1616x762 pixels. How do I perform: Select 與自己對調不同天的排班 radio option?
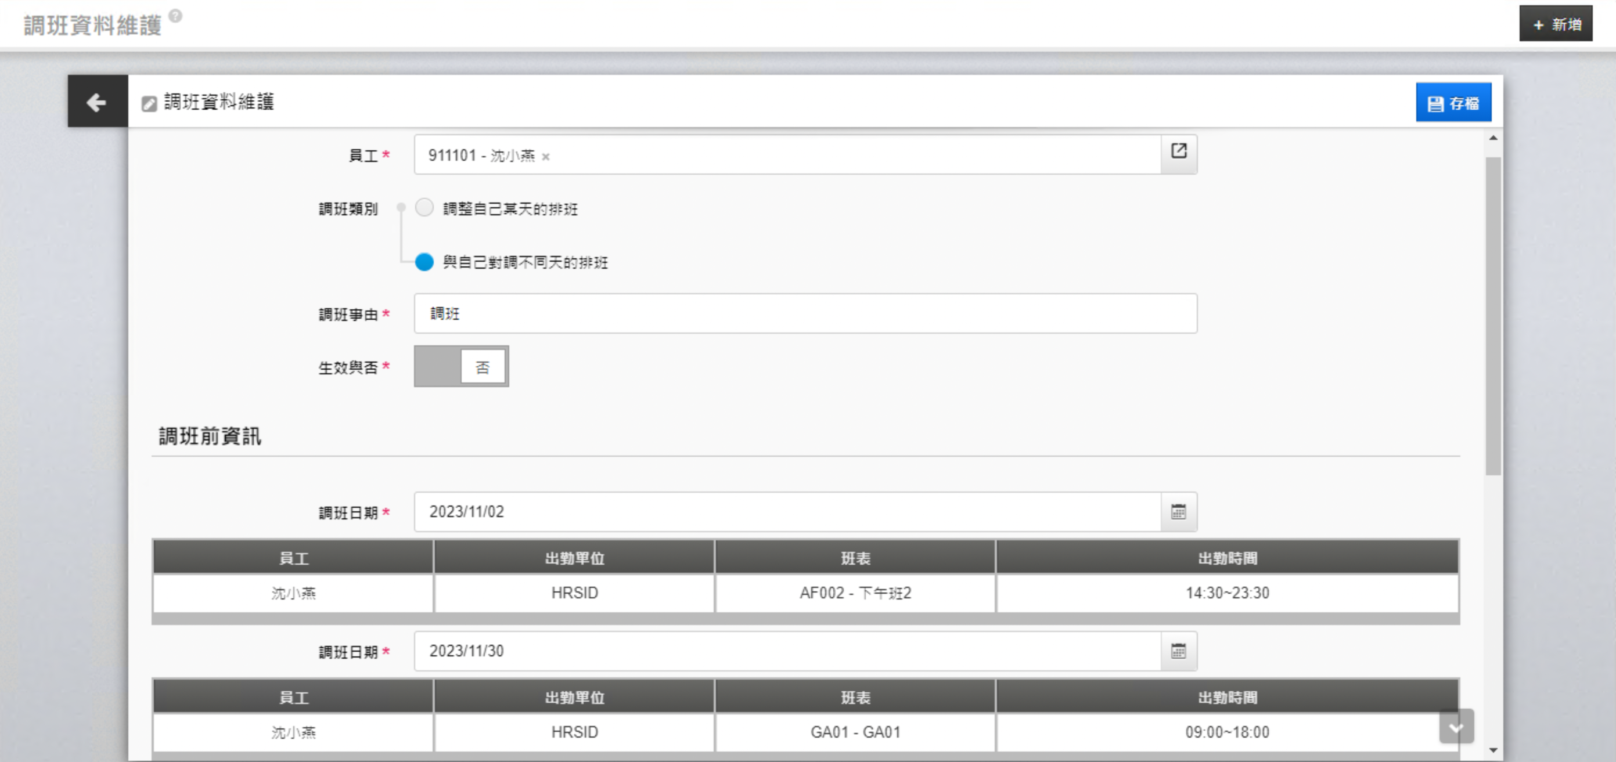coord(424,262)
